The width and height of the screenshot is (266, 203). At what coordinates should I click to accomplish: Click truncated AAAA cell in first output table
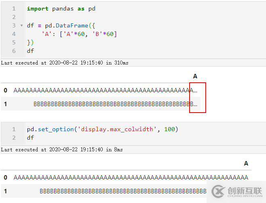point(106,90)
